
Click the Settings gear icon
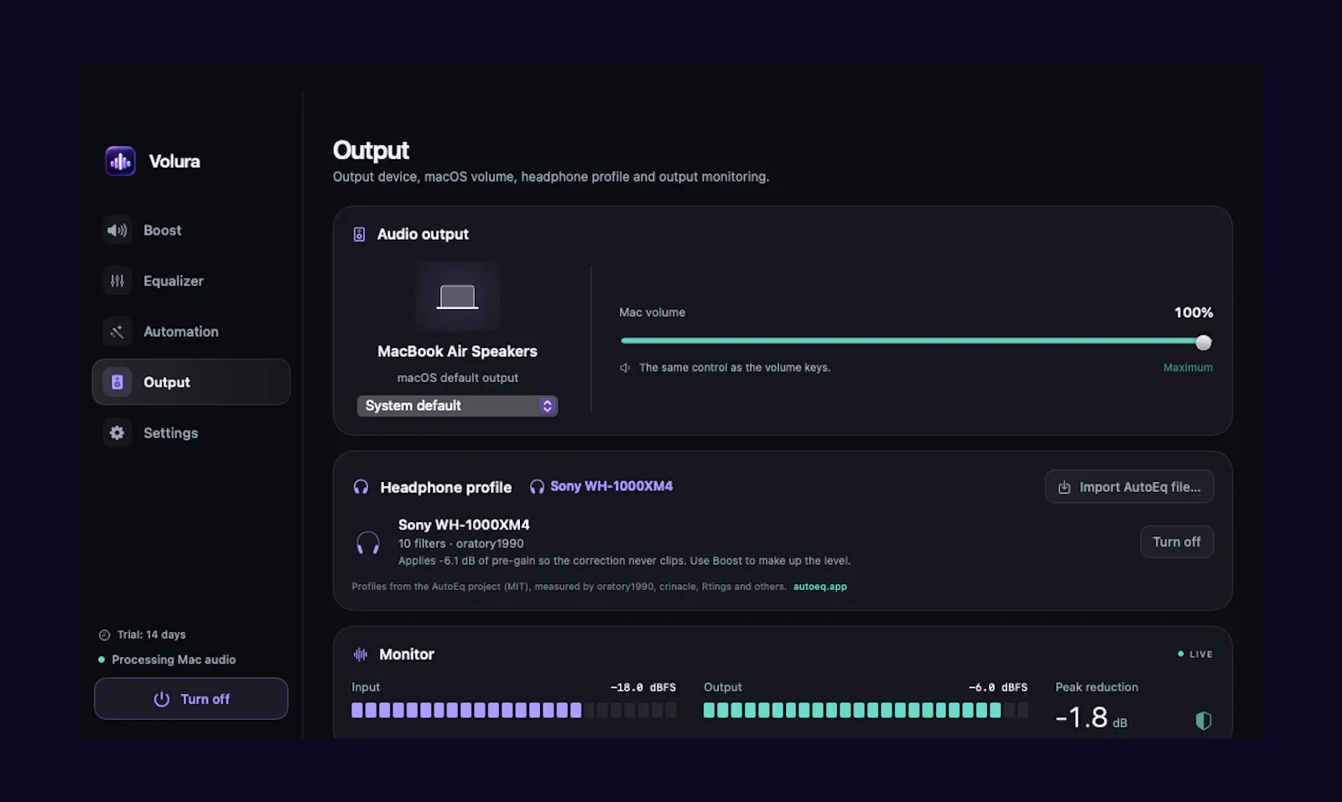click(117, 432)
